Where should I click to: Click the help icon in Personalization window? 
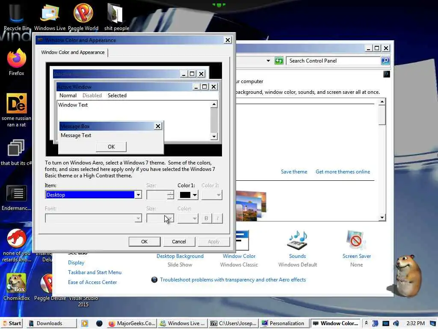click(x=387, y=74)
